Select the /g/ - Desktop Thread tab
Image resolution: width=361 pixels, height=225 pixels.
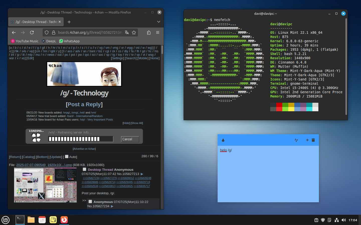[x=36, y=22]
